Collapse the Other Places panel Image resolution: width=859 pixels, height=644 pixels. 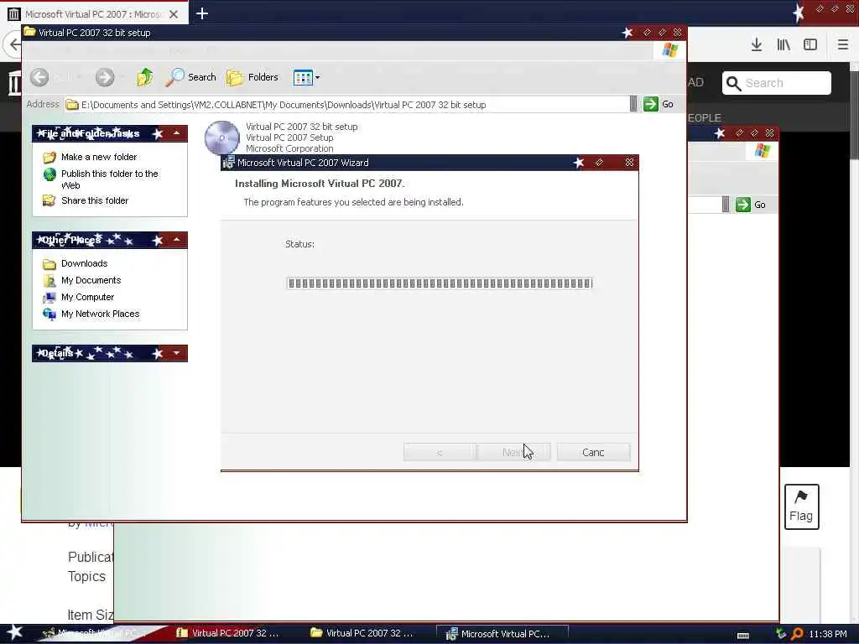pyautogui.click(x=176, y=240)
